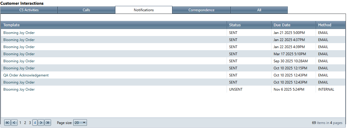Go to page 2
This screenshot has width=348, height=129.
25,123
